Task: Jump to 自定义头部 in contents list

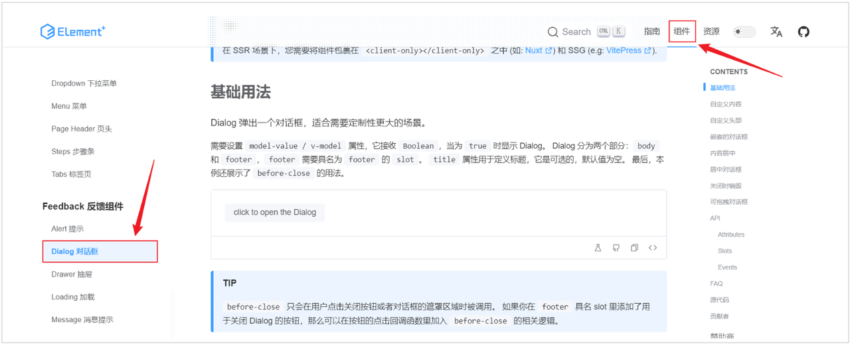Action: point(725,121)
